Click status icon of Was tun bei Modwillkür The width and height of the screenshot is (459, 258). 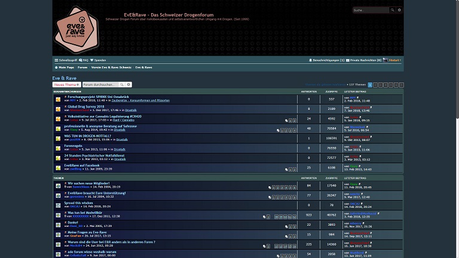pyautogui.click(x=58, y=215)
